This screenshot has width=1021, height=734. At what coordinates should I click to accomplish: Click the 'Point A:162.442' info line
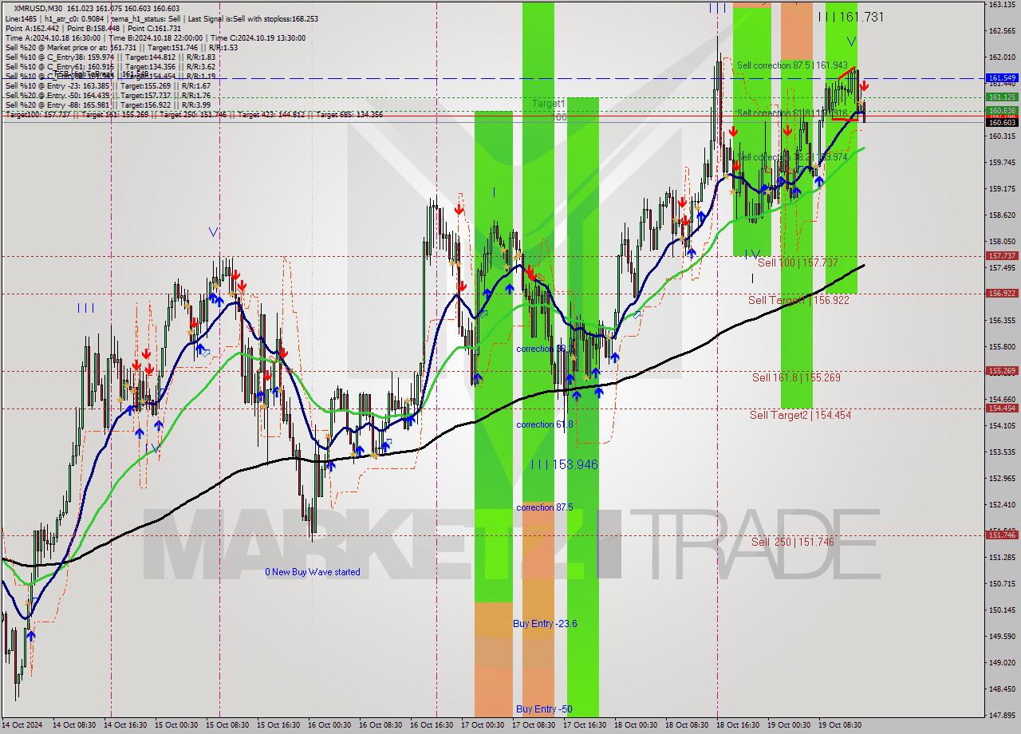click(31, 28)
